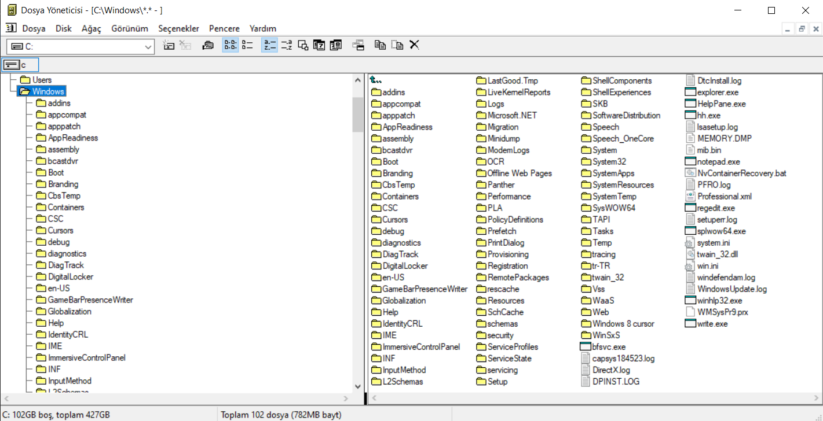Viewport: 823px width, 421px height.
Task: Click the Toplam 102 dosya status text
Action: tap(281, 415)
